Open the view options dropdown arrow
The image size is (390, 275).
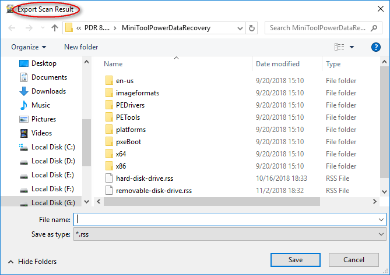(x=352, y=47)
